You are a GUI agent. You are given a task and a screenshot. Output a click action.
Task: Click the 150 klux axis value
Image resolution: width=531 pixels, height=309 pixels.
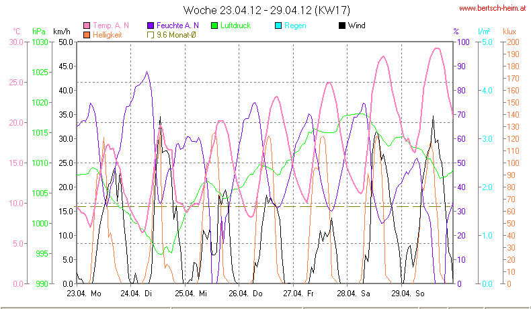coord(513,103)
